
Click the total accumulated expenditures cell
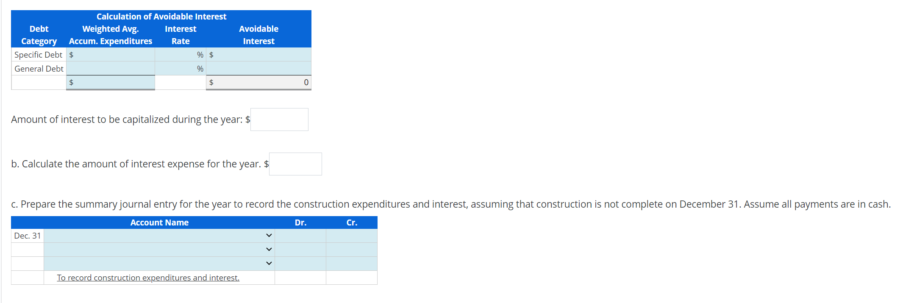110,82
